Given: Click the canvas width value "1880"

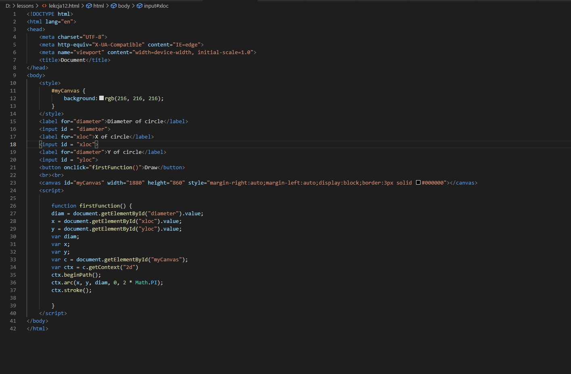Looking at the screenshot, I should [x=135, y=183].
